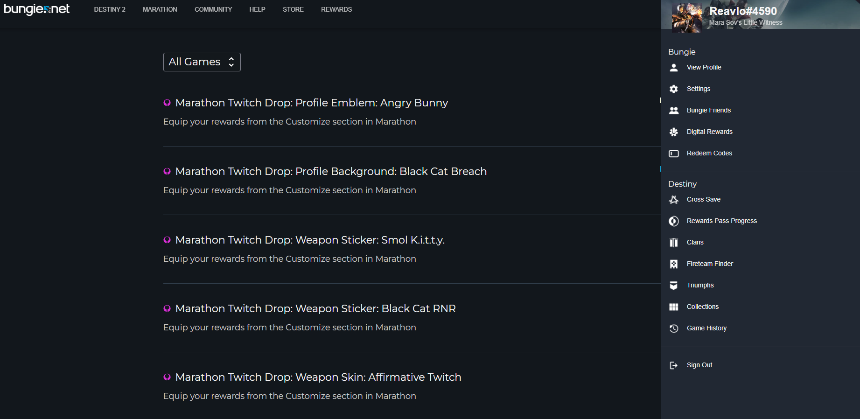Open the Community navigation menu
Image resolution: width=860 pixels, height=419 pixels.
pos(213,9)
